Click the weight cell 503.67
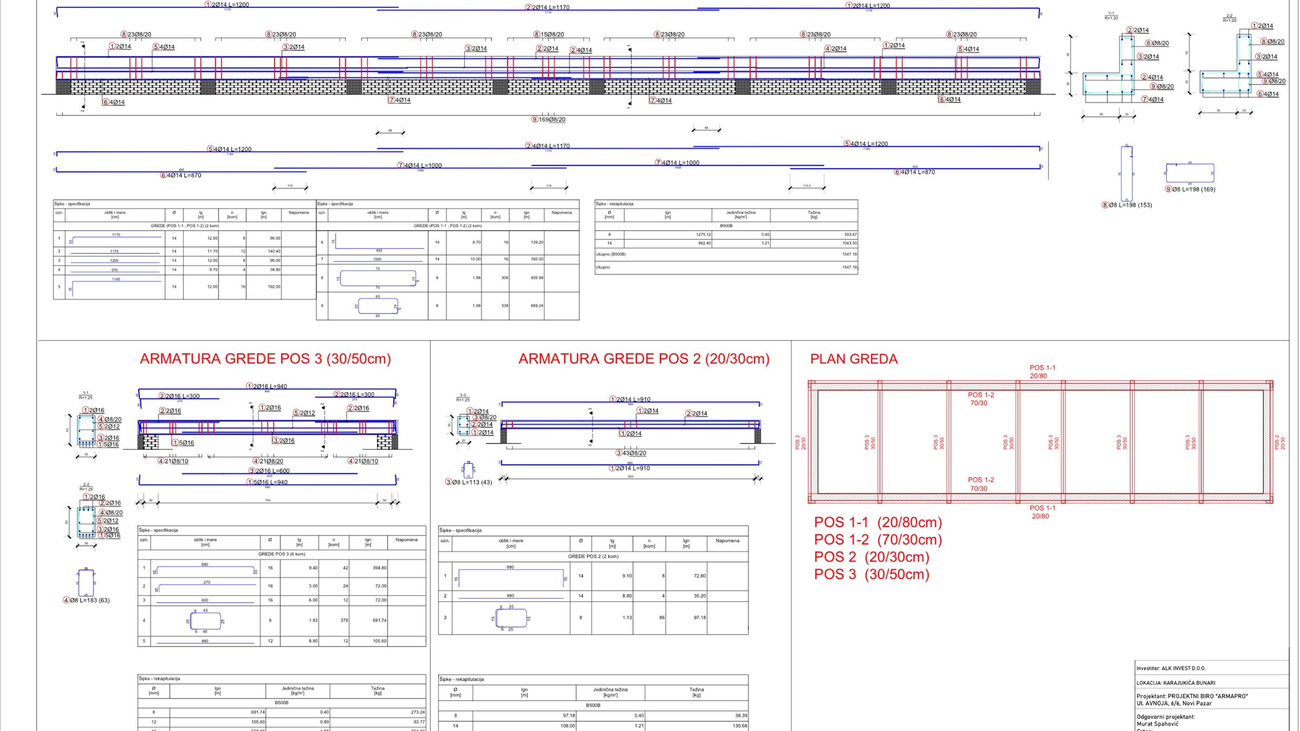This screenshot has width=1300, height=731. [850, 235]
